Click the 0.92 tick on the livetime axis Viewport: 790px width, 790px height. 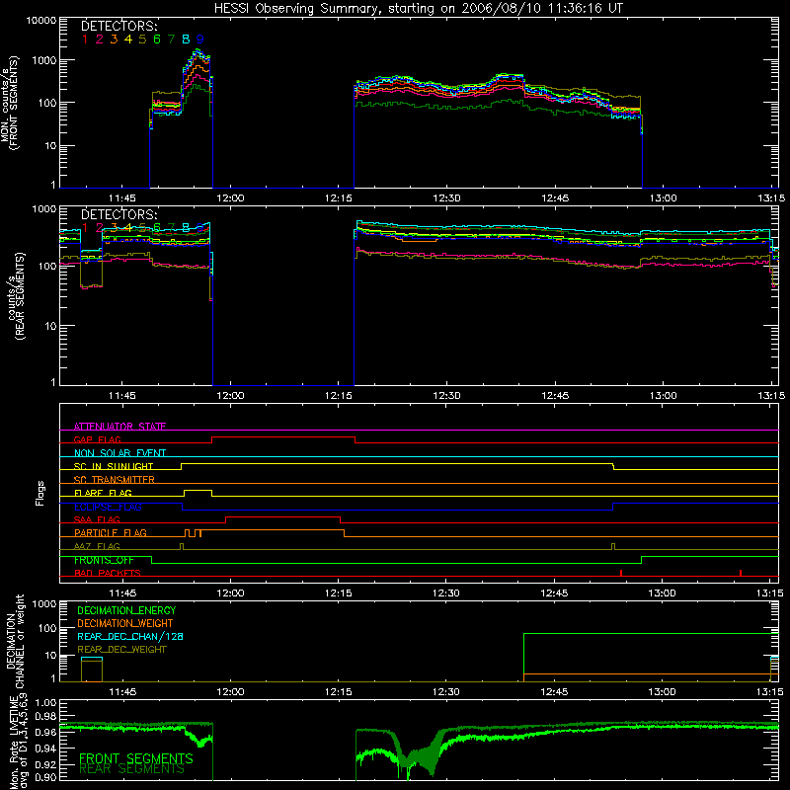tap(45, 764)
